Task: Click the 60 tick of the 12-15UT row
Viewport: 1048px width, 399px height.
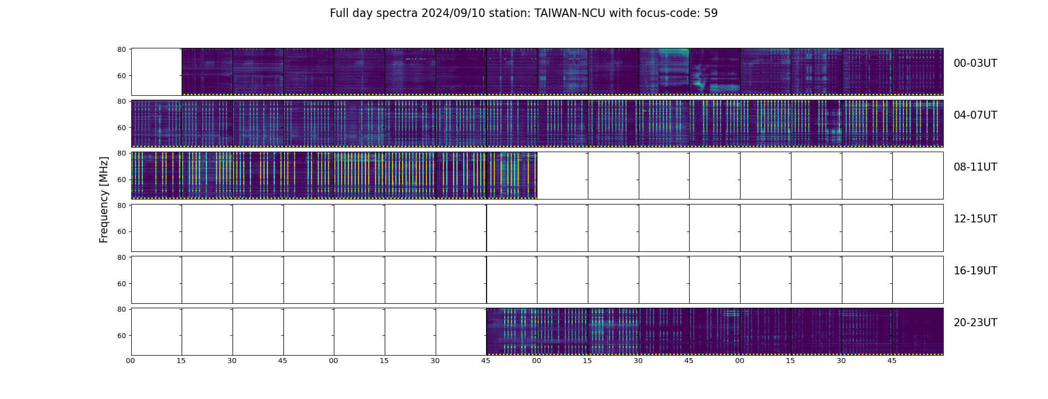Action: coord(121,231)
